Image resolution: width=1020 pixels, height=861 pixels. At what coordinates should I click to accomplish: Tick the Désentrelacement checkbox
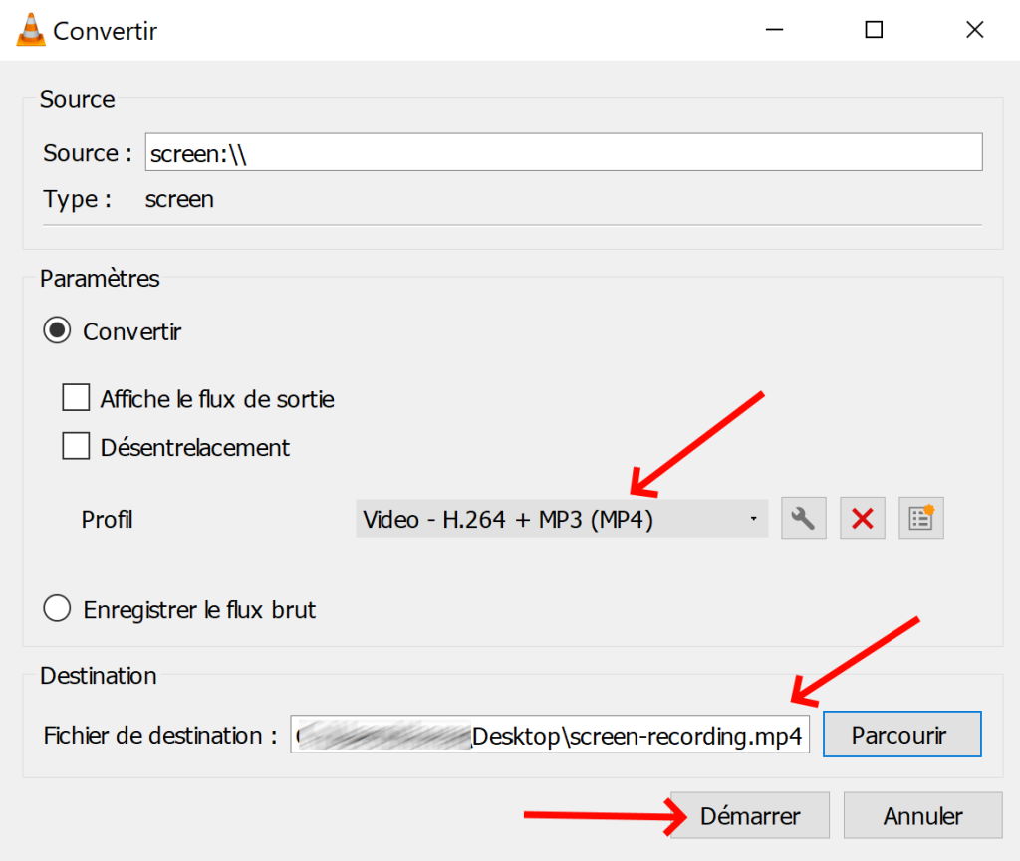pos(76,446)
